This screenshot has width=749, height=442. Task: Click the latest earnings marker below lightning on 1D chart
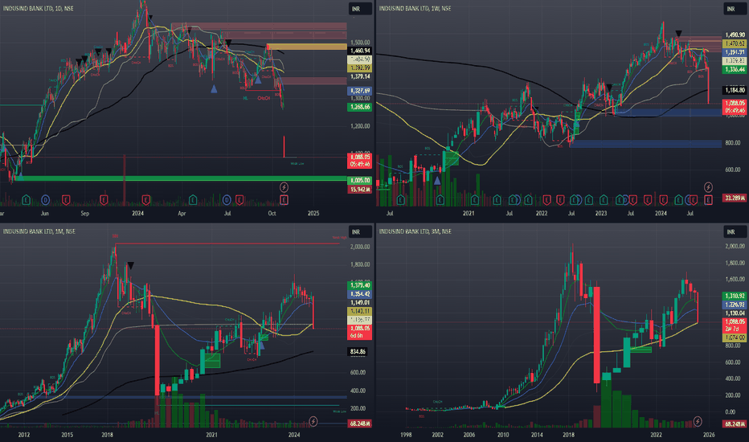pos(284,200)
